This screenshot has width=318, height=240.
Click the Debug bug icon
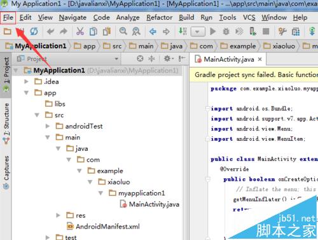(226, 32)
